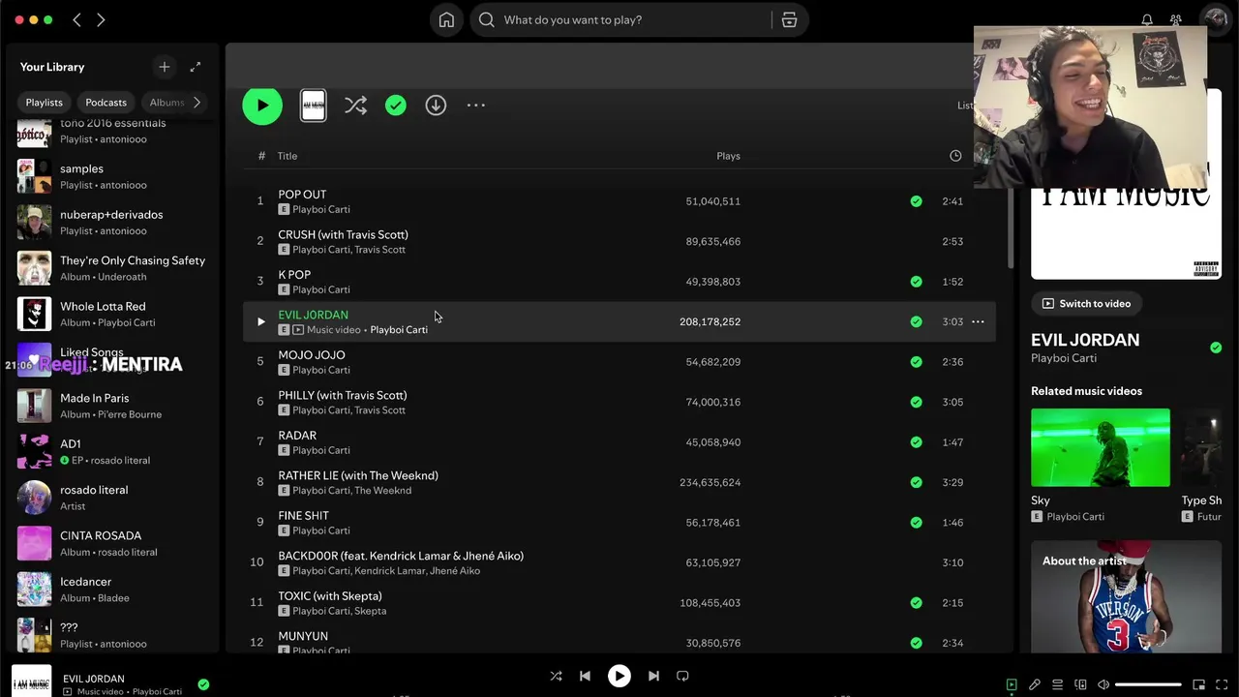
Task: Toggle saved checkmark for POP OUT
Action: point(916,201)
